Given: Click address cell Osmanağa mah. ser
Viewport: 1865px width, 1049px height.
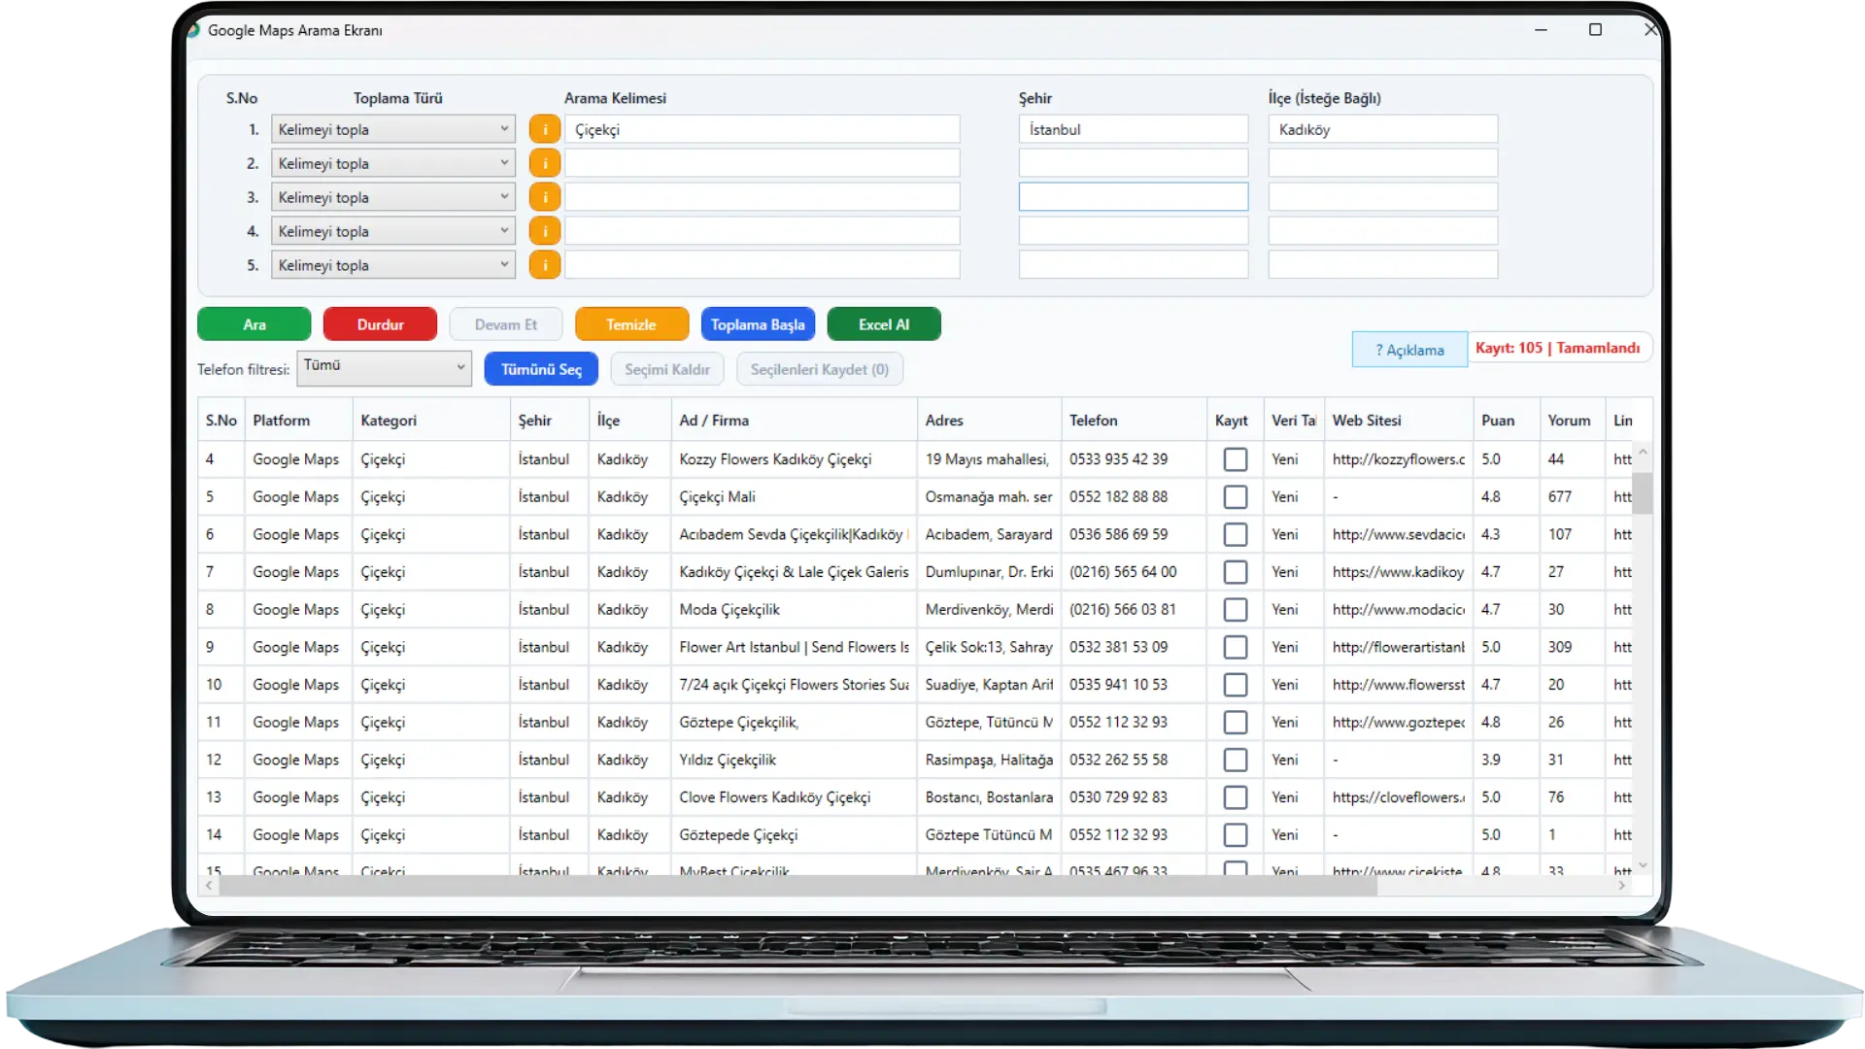Looking at the screenshot, I should pyautogui.click(x=989, y=497).
